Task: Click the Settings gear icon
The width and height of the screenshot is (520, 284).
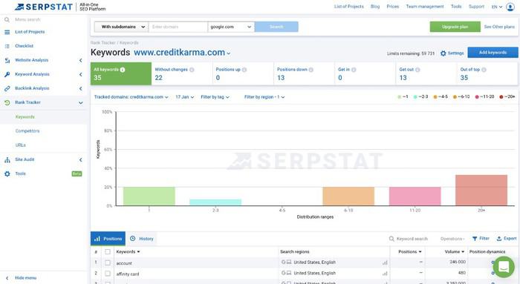Action: pos(443,53)
